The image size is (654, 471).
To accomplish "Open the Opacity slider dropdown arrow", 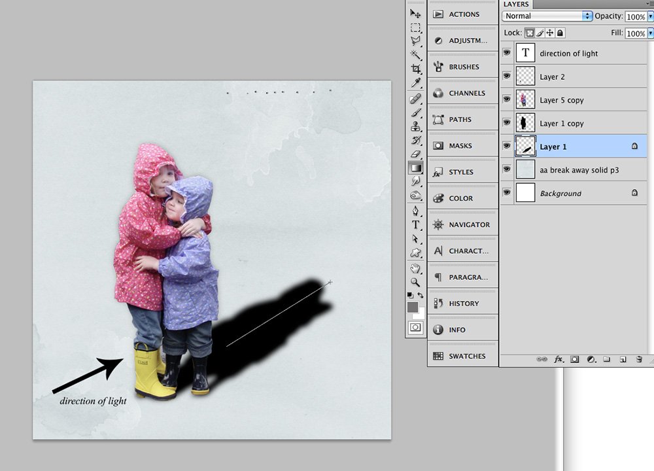I will point(651,16).
